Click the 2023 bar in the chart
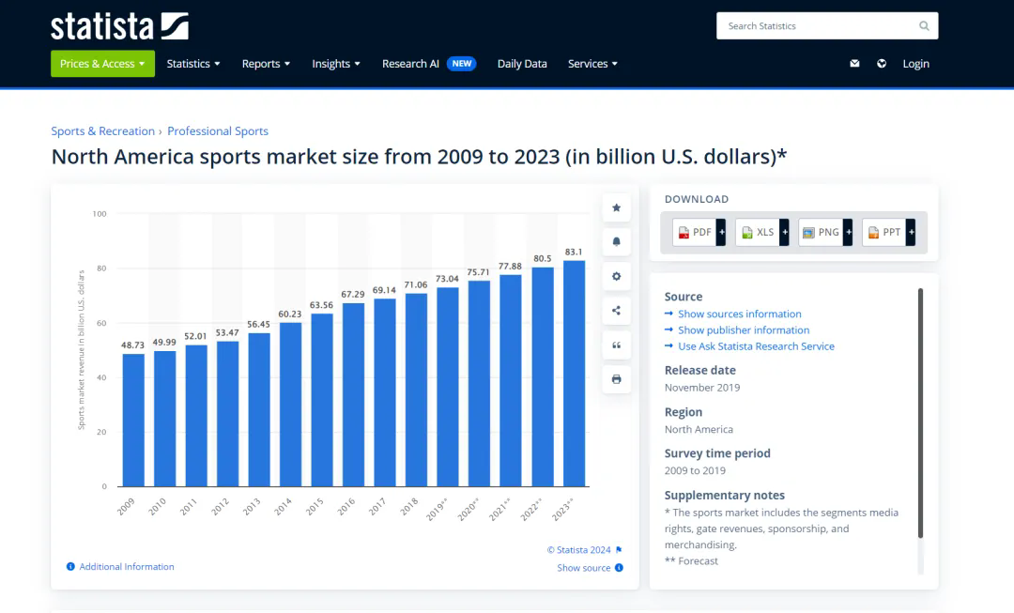 [x=574, y=373]
